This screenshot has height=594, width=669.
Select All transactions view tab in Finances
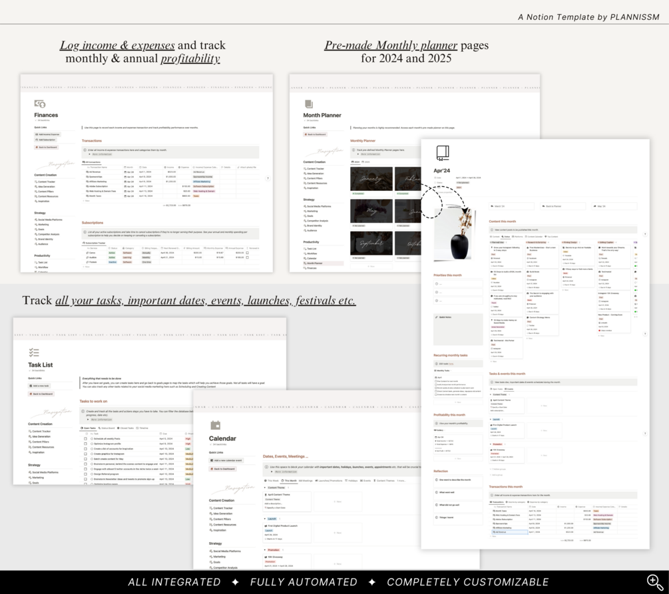(x=91, y=162)
